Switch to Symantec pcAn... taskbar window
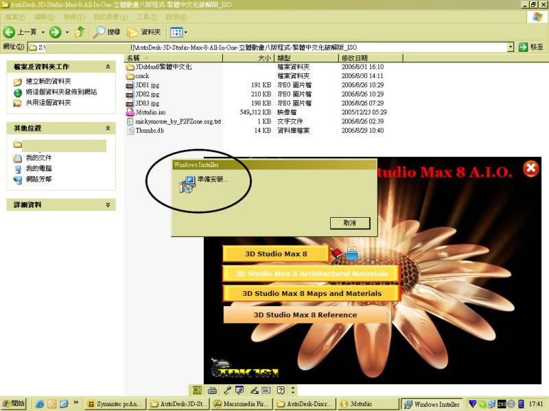The height and width of the screenshot is (411, 549). pyautogui.click(x=115, y=404)
